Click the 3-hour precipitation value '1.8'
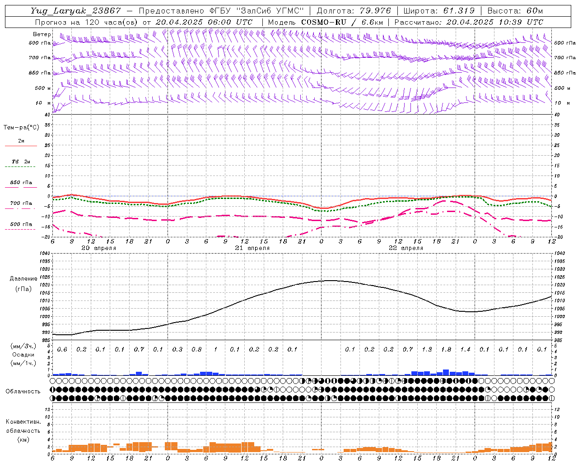The image size is (578, 462). 446,350
